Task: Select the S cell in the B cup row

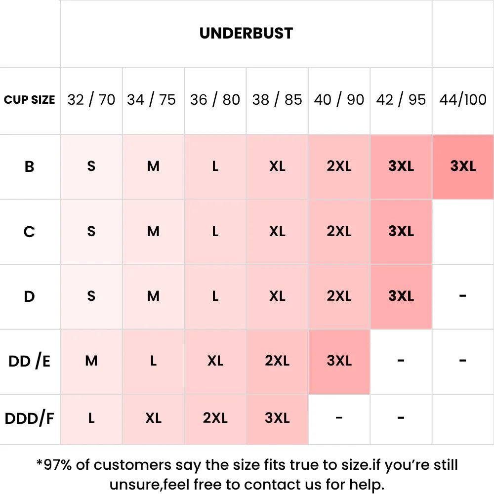Action: click(x=91, y=166)
